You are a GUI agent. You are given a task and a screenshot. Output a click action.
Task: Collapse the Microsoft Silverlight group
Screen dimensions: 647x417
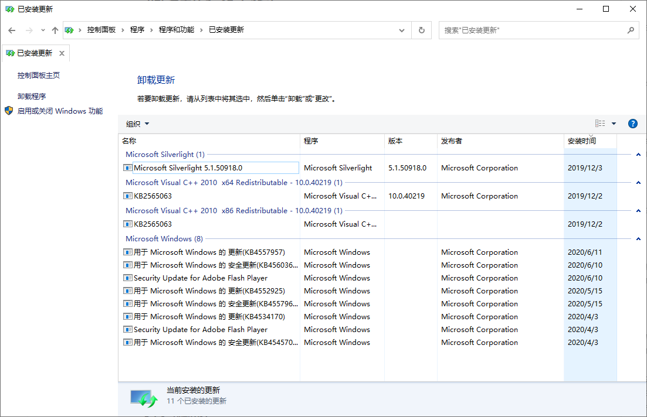638,155
